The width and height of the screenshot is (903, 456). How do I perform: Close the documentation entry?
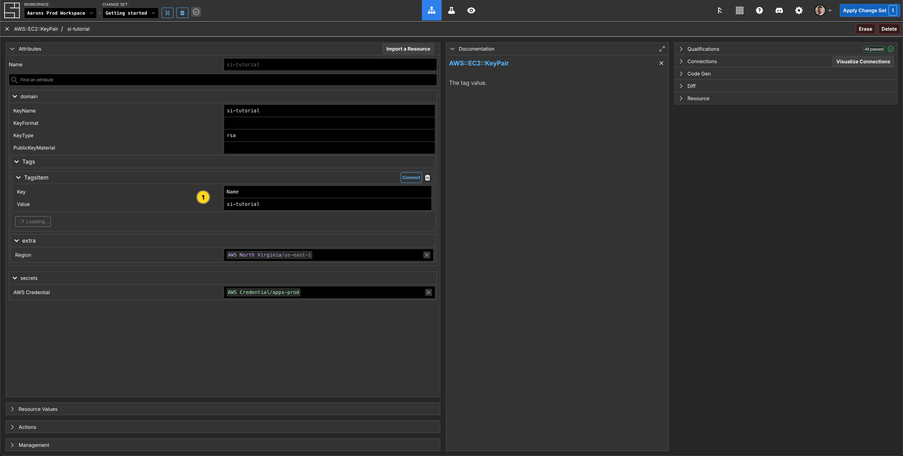(x=661, y=63)
